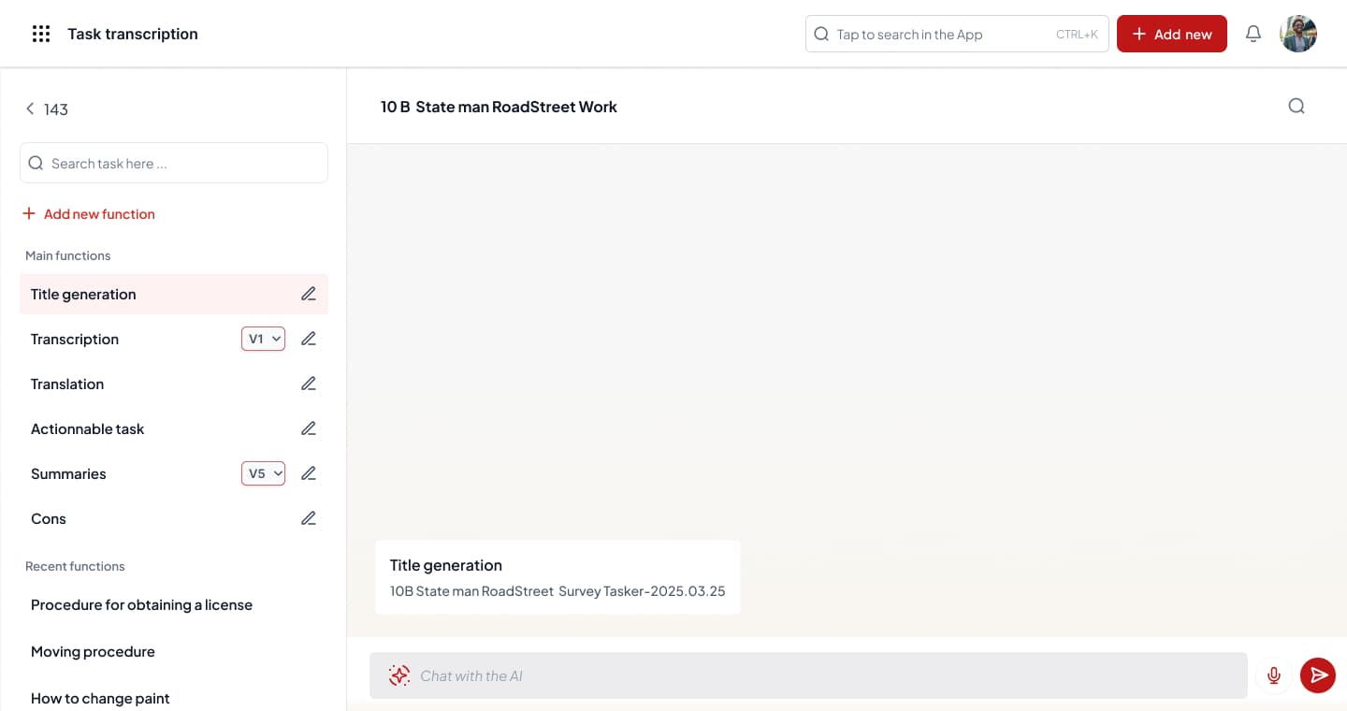Click the Add new button
1347x711 pixels.
pos(1171,34)
